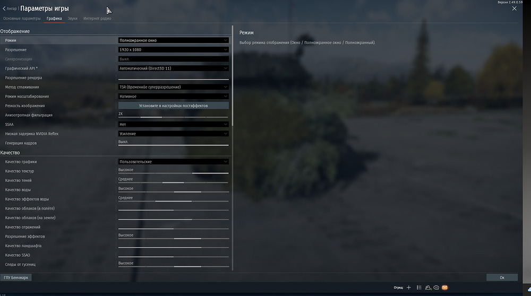The image size is (531, 296).
Task: Click the Анизотропная фильтрация slider
Action: coord(173,117)
